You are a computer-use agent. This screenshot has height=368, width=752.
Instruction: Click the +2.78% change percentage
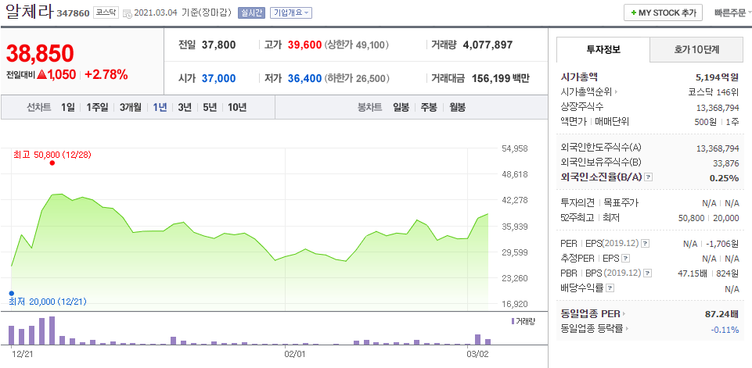tap(106, 74)
